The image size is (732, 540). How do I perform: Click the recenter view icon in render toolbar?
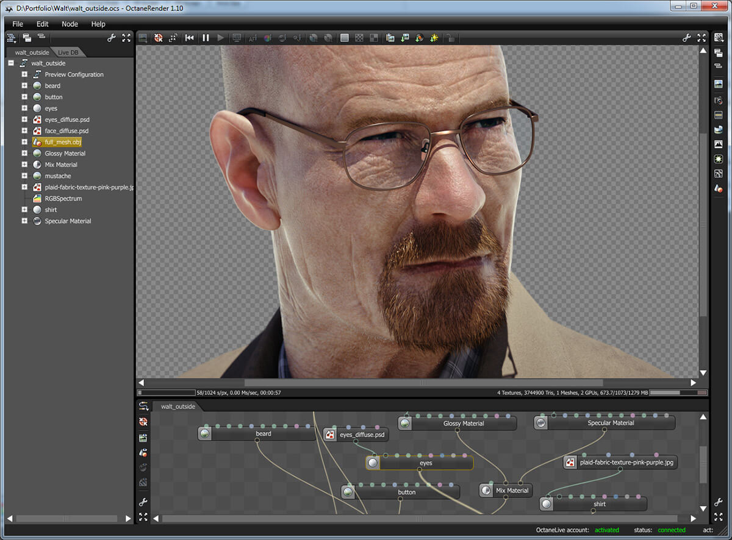[158, 38]
